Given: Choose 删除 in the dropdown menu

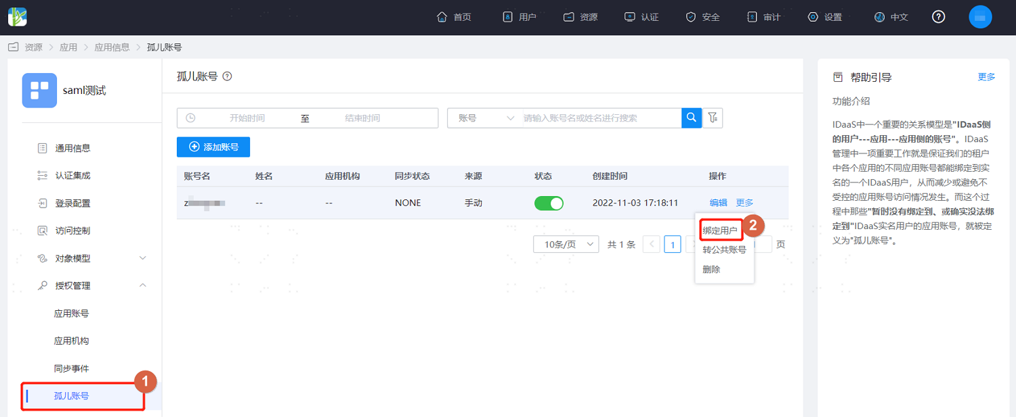Looking at the screenshot, I should 711,269.
